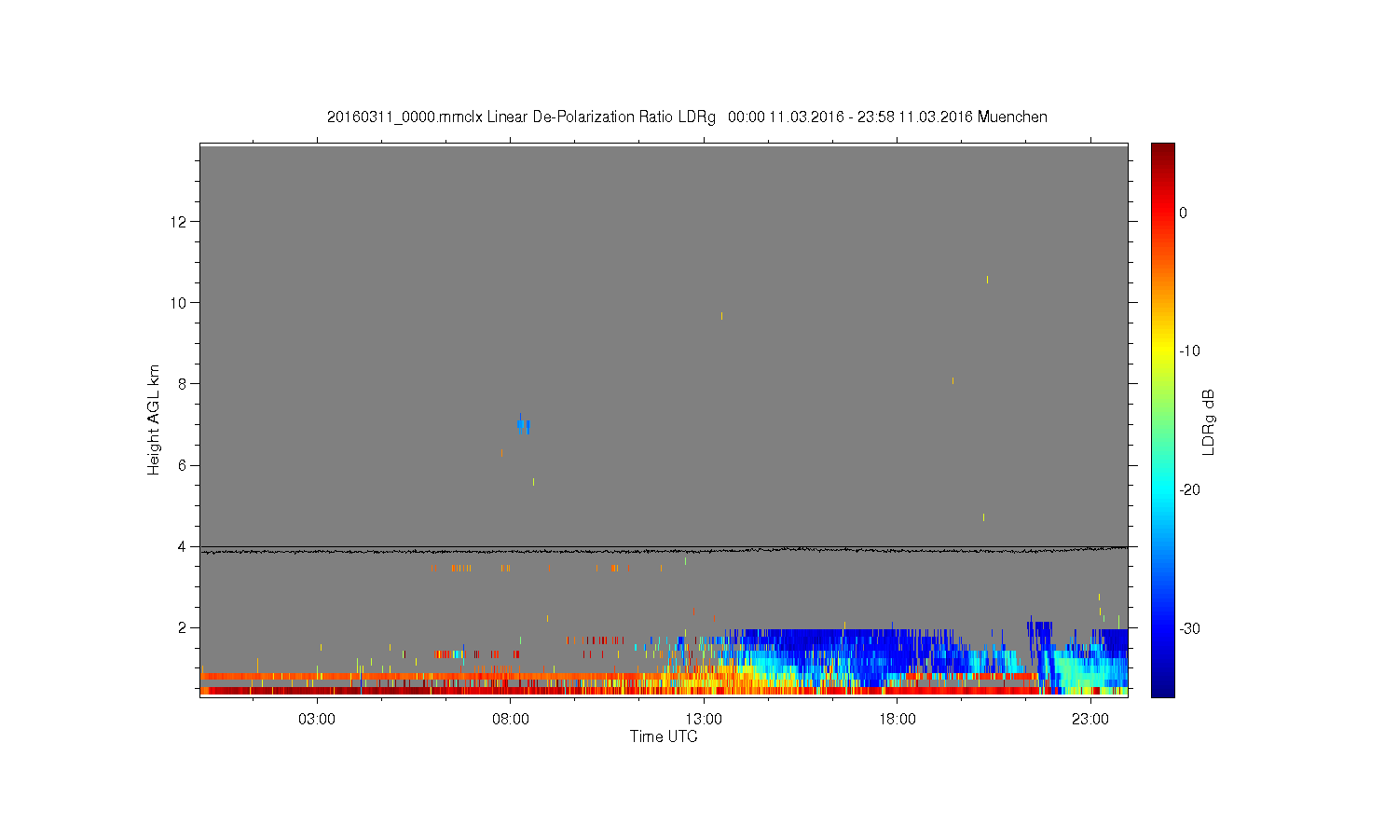Click the height tick label 12
The image size is (1398, 839).
(x=180, y=222)
